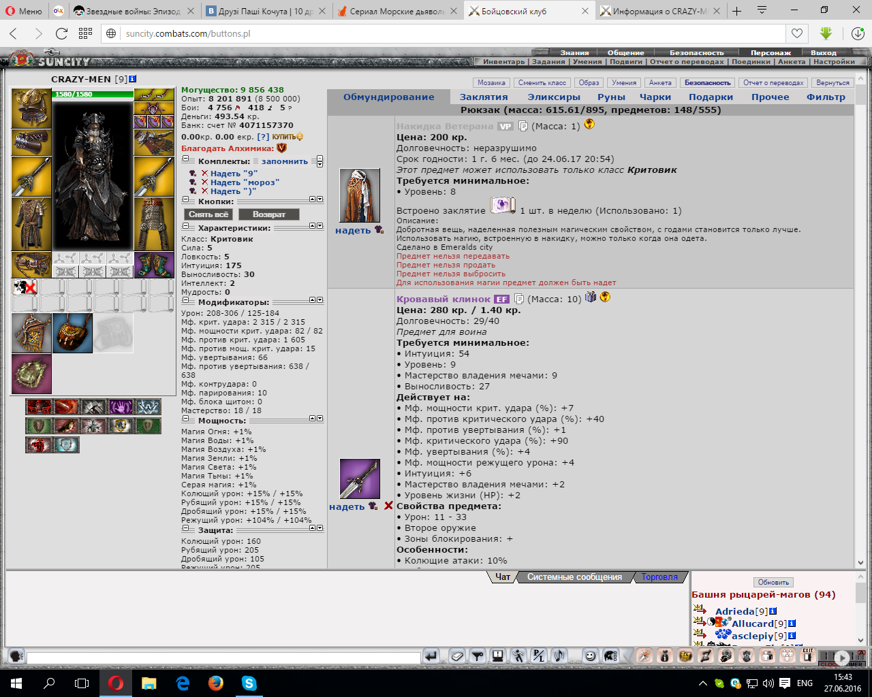Click Снять всё button
Screen dimensions: 872x697
[x=208, y=214]
